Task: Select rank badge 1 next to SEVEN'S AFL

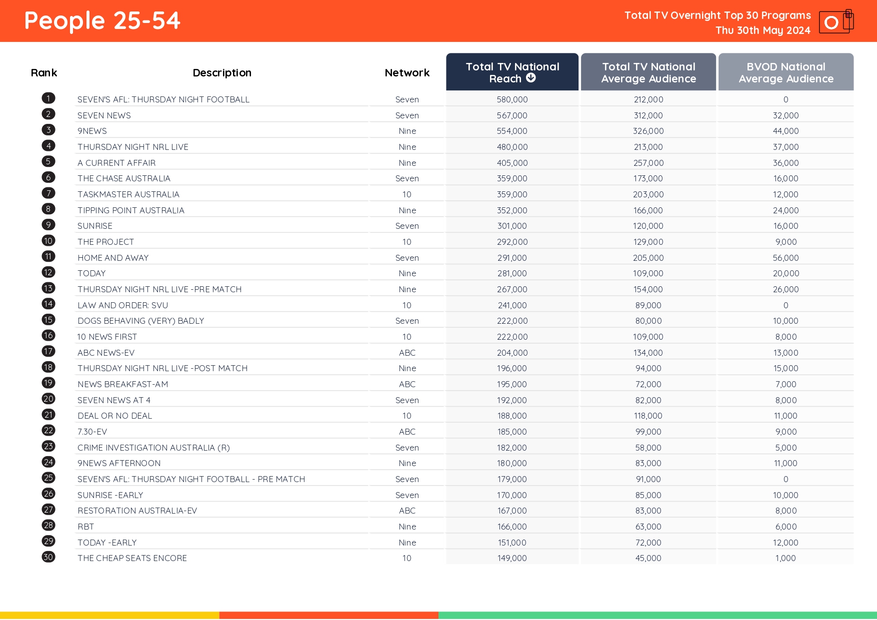Action: (48, 98)
